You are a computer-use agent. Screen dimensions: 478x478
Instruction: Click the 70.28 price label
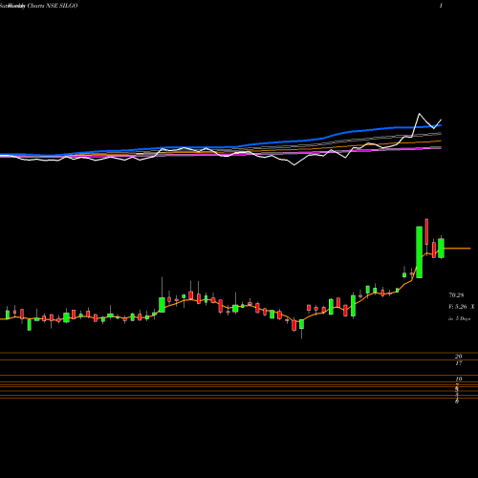456,295
